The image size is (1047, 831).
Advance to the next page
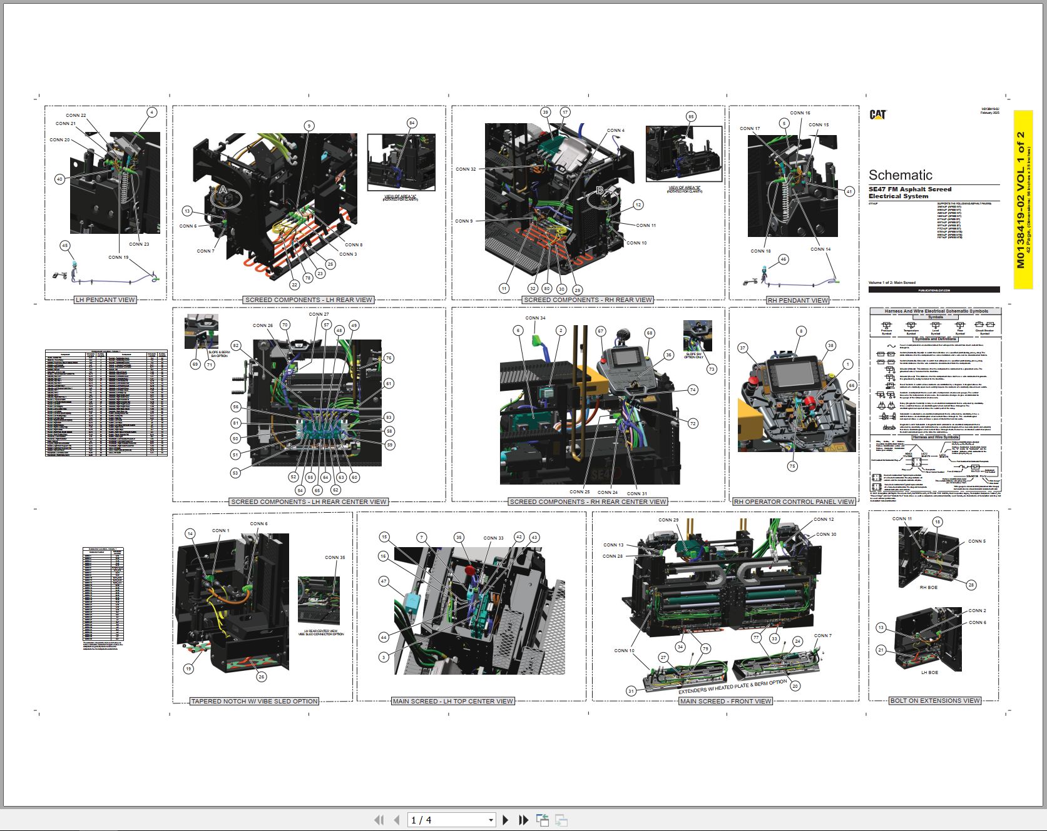pos(505,820)
